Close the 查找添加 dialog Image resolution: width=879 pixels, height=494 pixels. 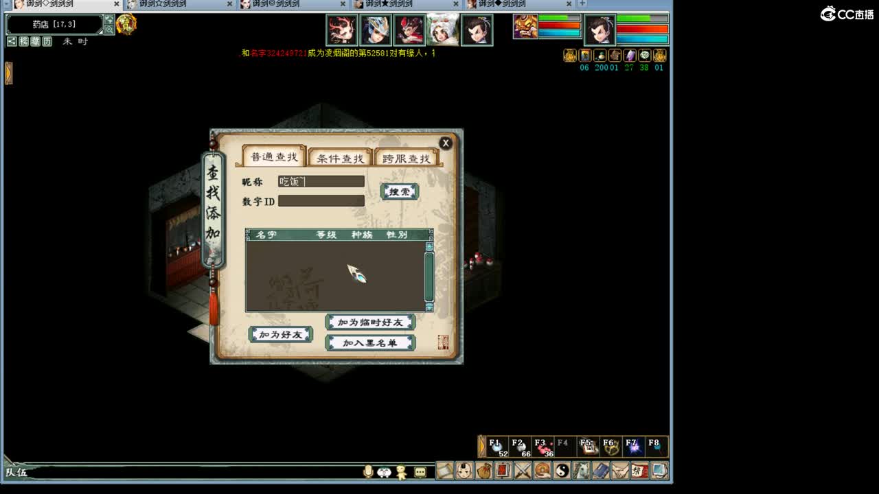coord(446,143)
